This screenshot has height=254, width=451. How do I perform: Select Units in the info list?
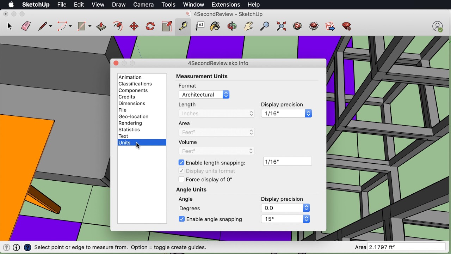tap(142, 143)
